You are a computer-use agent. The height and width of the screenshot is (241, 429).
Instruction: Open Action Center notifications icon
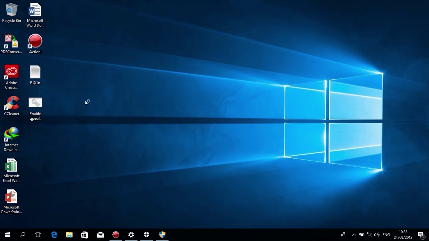421,235
